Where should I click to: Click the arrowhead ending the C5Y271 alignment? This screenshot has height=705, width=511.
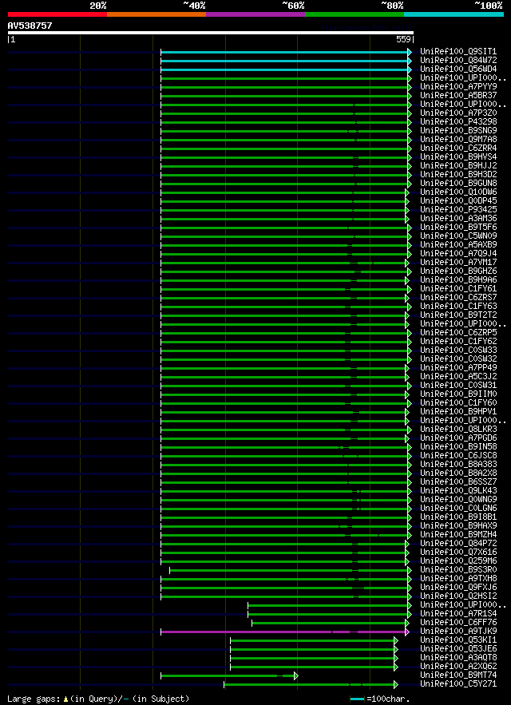click(x=396, y=684)
